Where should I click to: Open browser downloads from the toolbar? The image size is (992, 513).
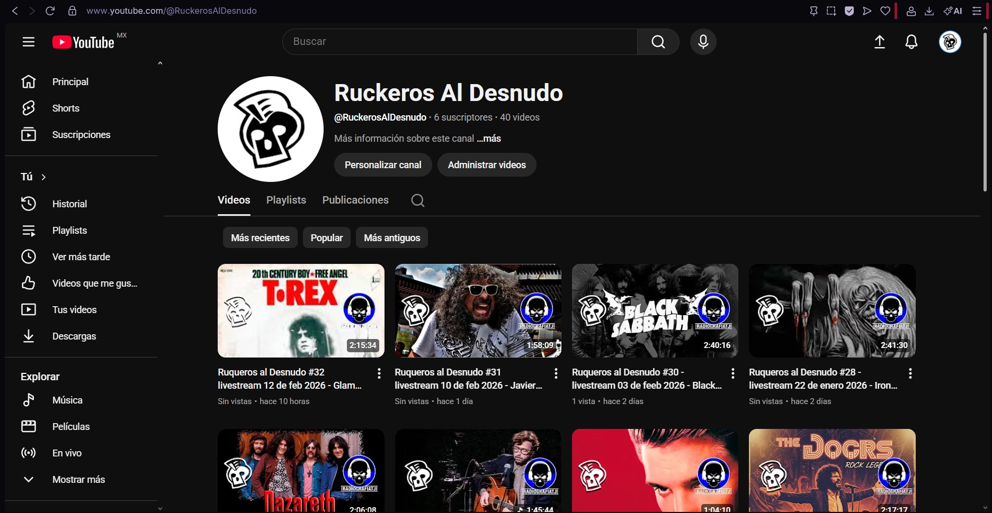[930, 11]
